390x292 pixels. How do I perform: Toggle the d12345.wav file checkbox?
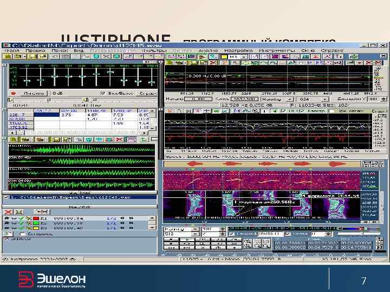coord(6,197)
